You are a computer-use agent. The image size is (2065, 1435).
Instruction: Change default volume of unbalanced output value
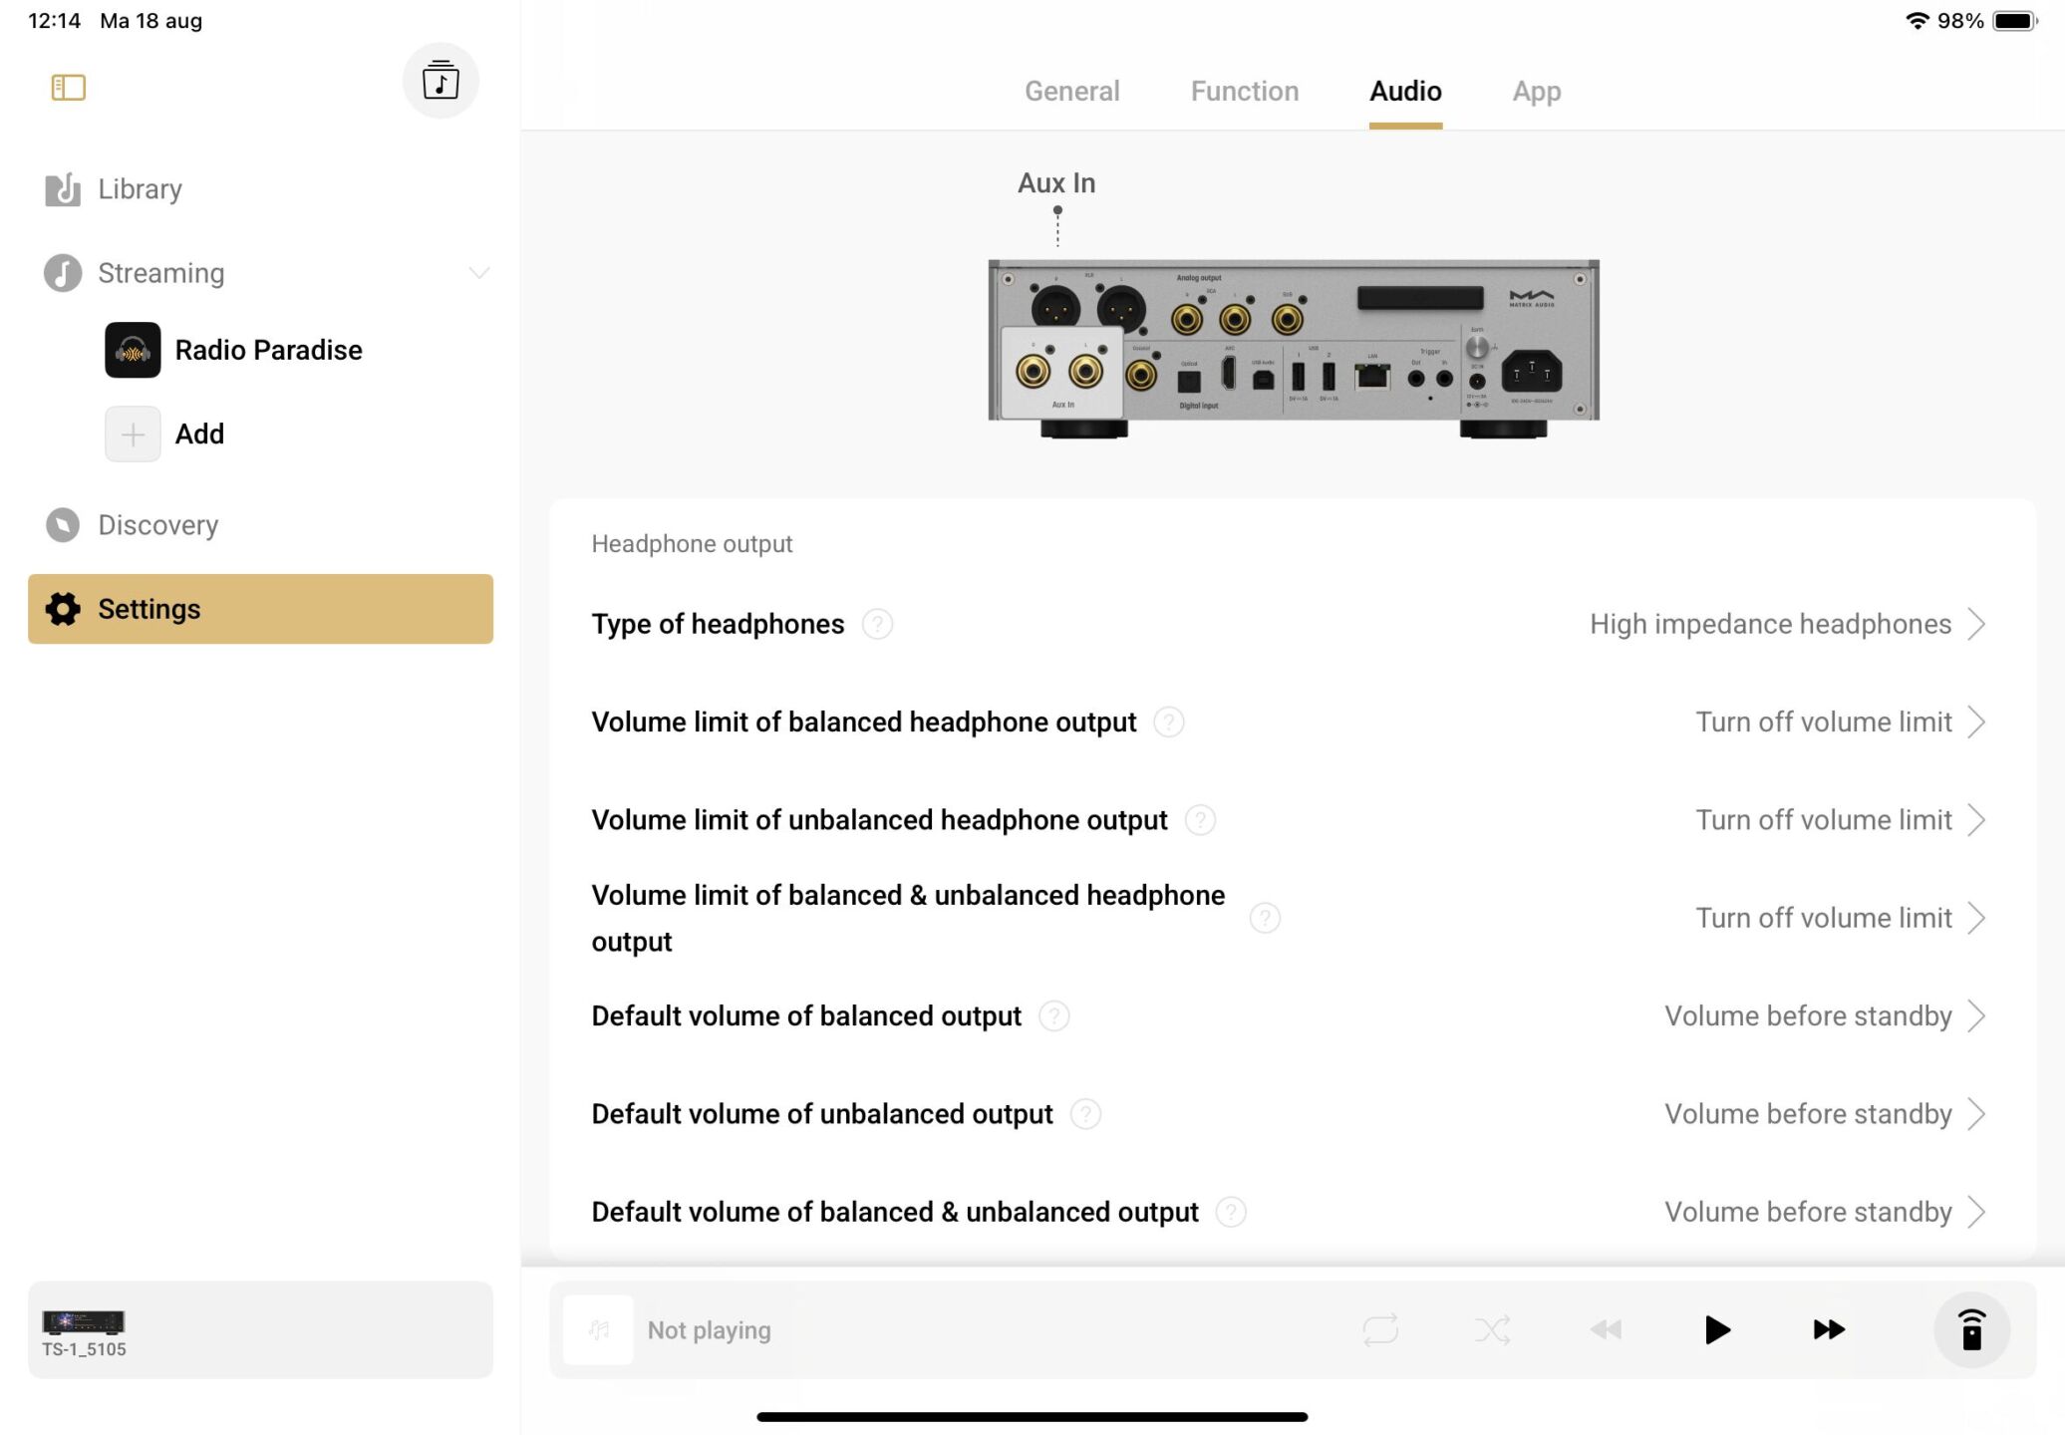(x=1826, y=1114)
